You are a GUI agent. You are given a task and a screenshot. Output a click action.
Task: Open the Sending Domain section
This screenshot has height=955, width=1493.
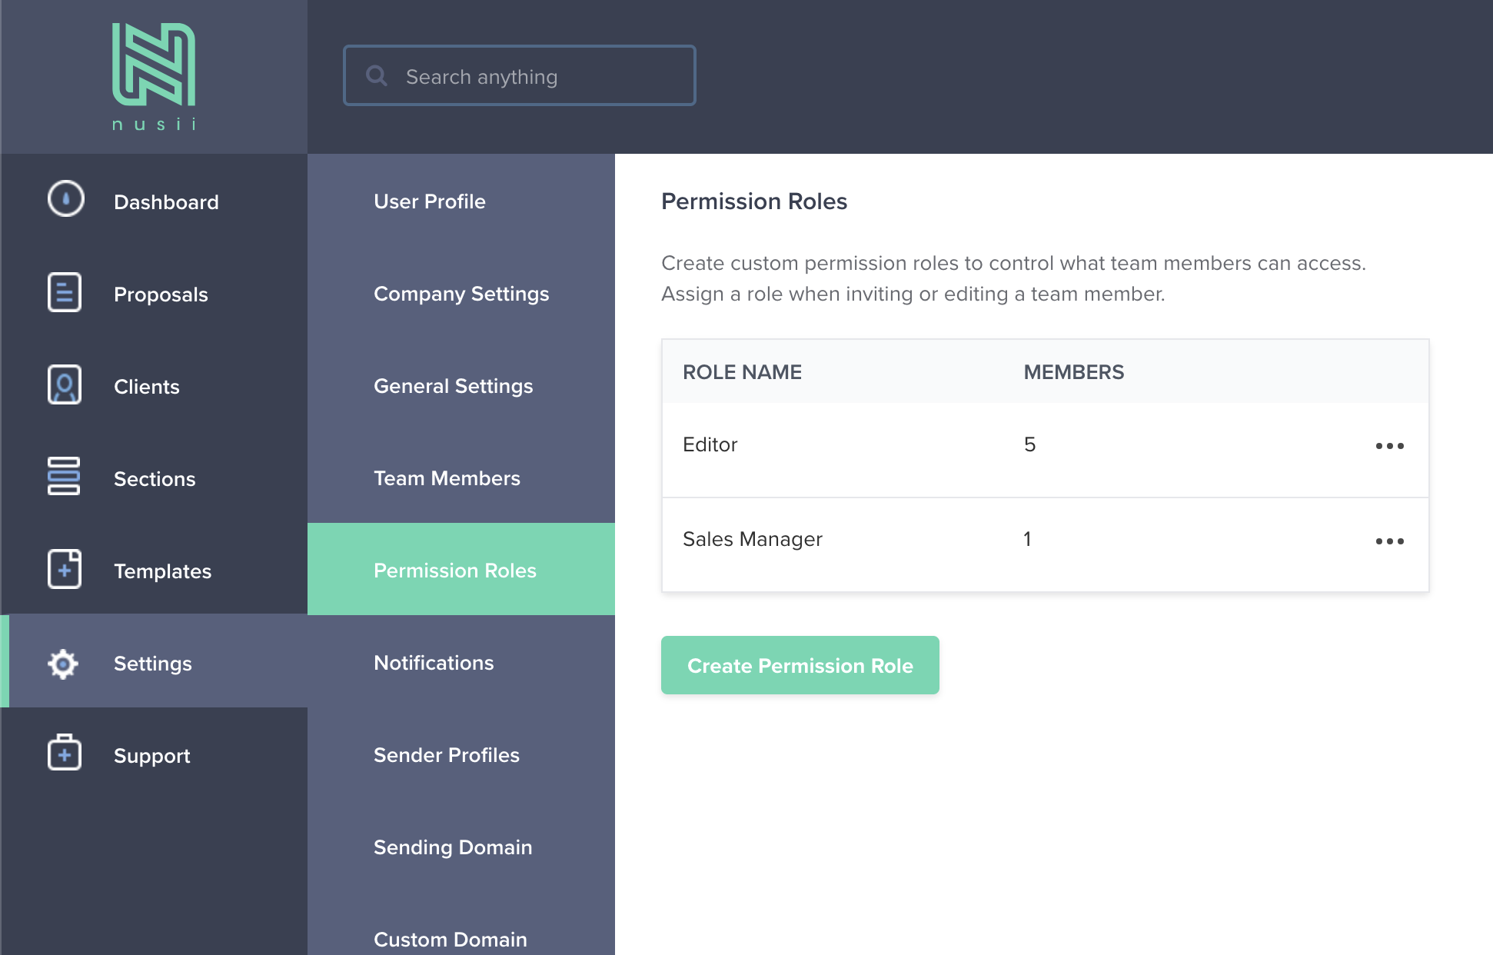click(x=453, y=847)
